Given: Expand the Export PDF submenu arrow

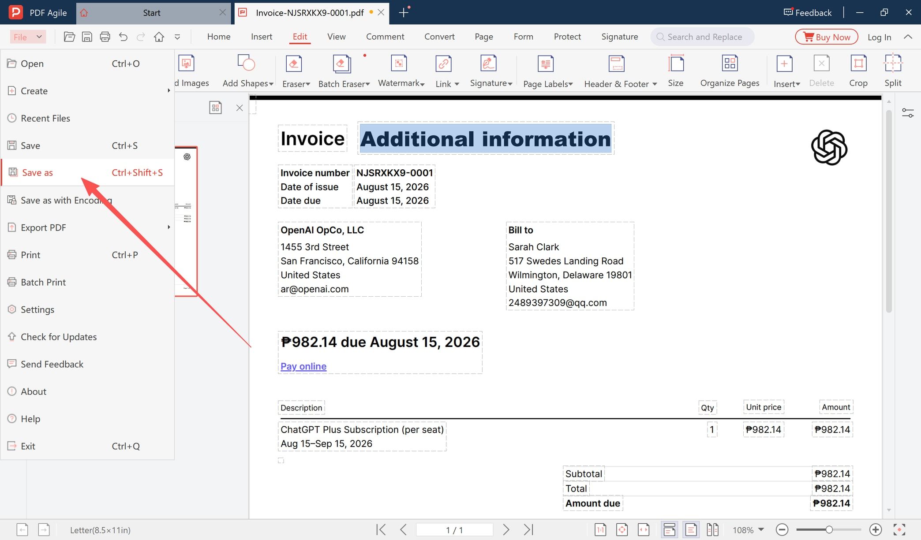Looking at the screenshot, I should (168, 227).
